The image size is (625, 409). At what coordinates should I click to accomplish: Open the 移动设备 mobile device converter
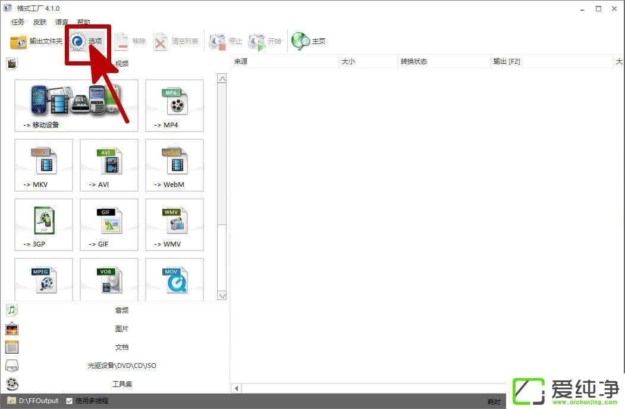76,105
